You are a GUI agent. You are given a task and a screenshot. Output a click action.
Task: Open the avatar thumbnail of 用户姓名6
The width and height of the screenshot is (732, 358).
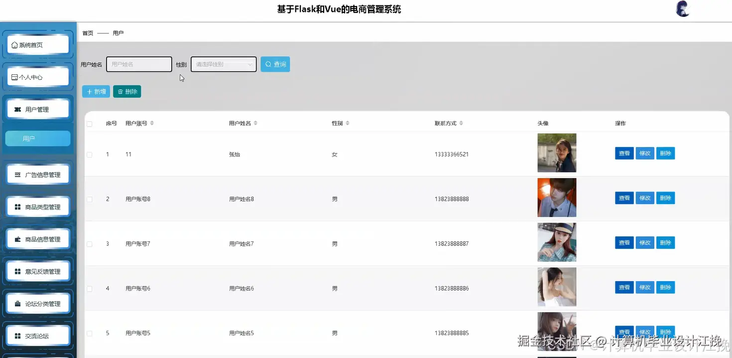(x=557, y=287)
